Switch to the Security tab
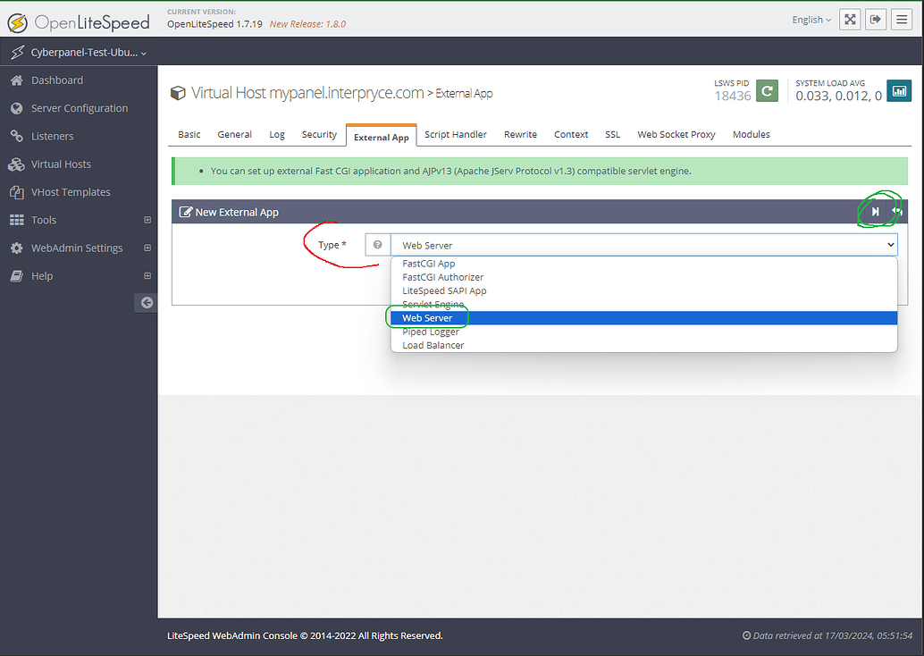Screen dimensions: 924x656 click(319, 134)
